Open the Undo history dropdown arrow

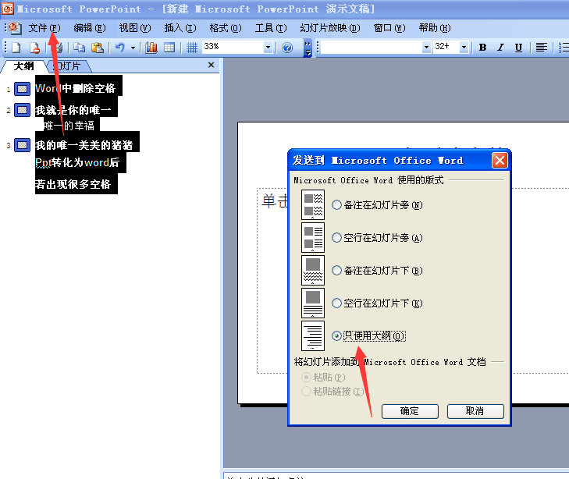[133, 48]
